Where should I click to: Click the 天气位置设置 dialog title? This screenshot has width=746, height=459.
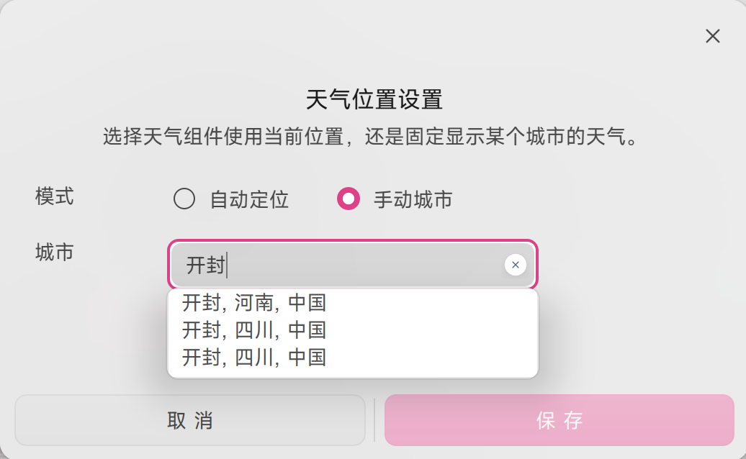(x=374, y=99)
